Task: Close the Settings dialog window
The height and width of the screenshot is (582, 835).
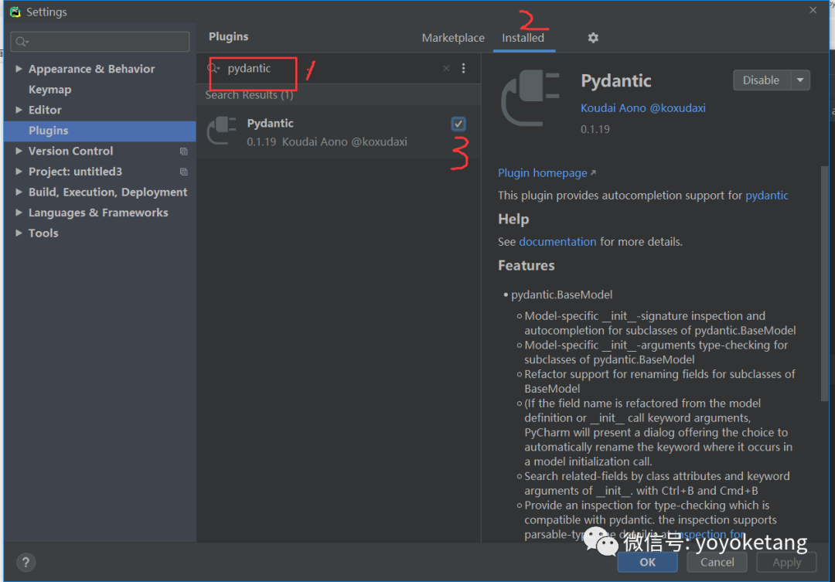Action: tap(813, 10)
